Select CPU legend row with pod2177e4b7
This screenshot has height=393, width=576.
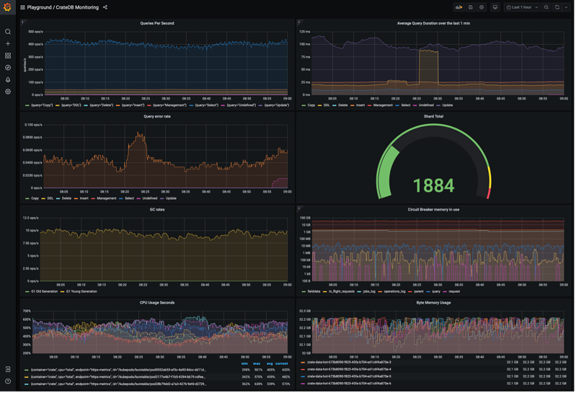118,378
